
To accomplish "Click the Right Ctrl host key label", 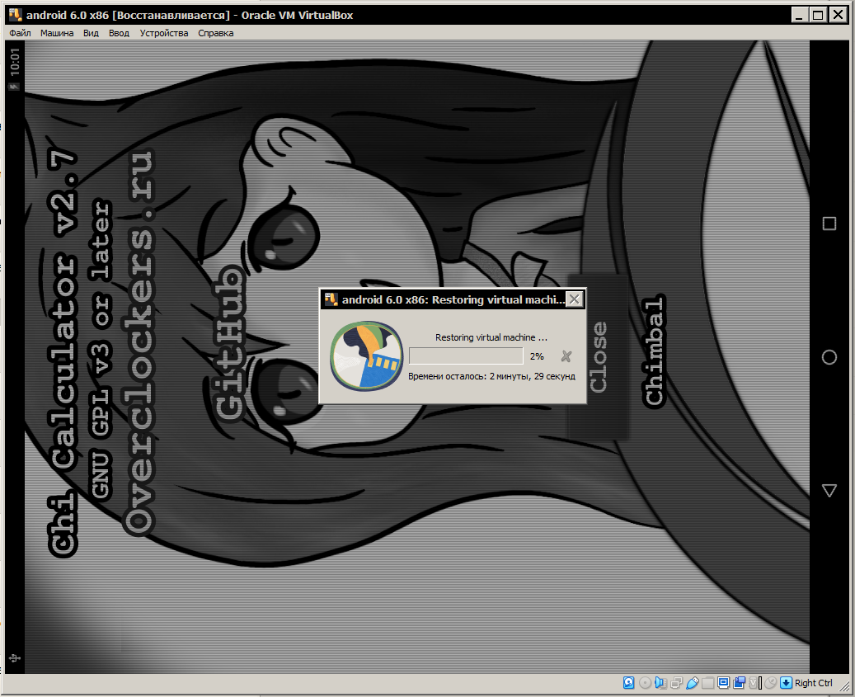I will 814,683.
